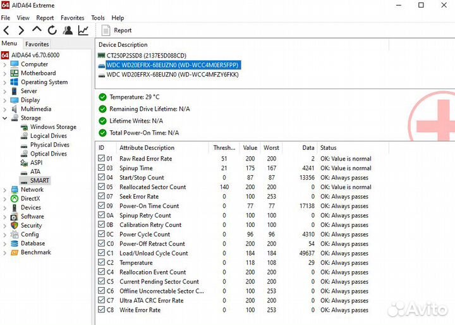Toggle the Reallocated Sector Count checkbox
Viewport: 455px width, 325px height.
[x=102, y=187]
